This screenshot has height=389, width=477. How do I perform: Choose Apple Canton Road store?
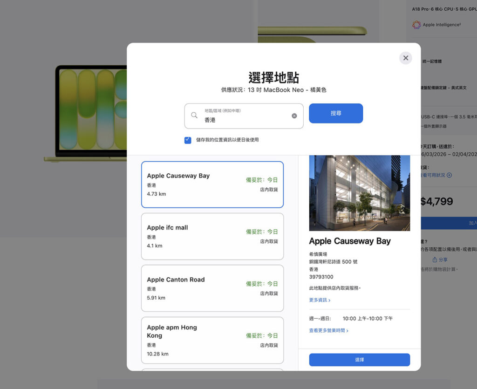(212, 288)
